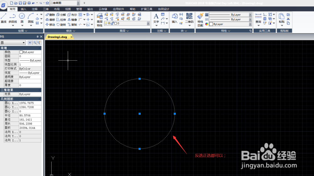Toggle the layer freeze sun icon
Screen dimensions: 314x176
109,23
